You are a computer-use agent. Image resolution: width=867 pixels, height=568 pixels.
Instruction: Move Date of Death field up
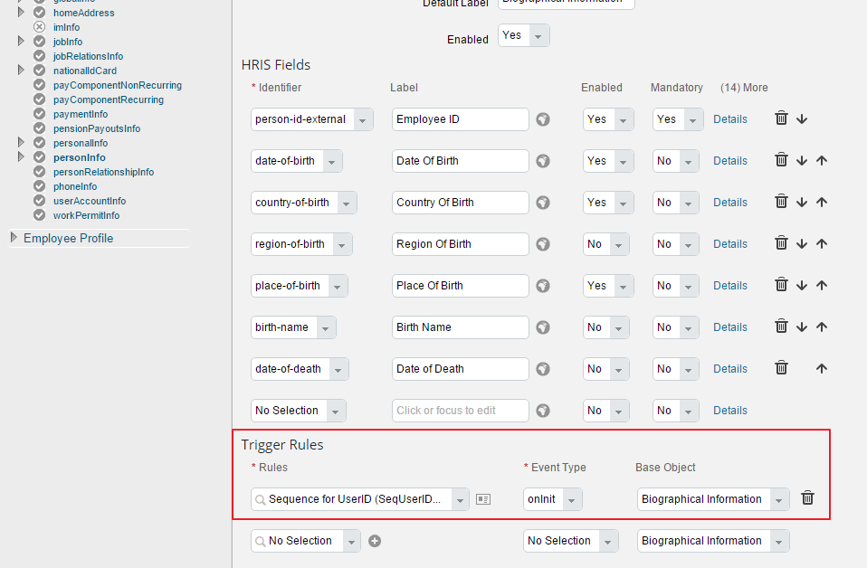(822, 369)
